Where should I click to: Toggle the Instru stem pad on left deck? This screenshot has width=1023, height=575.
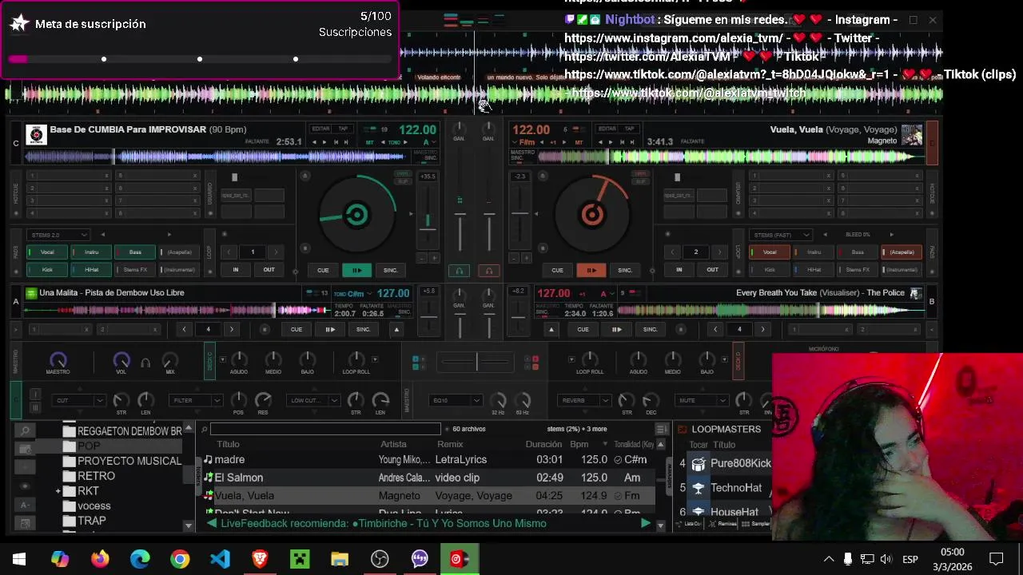(91, 252)
